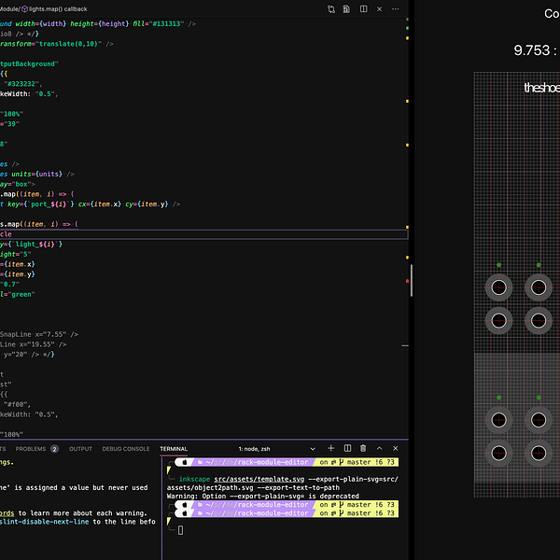Open src/assets/template.svg path in terminal
This screenshot has height=560, width=560.
point(259,479)
